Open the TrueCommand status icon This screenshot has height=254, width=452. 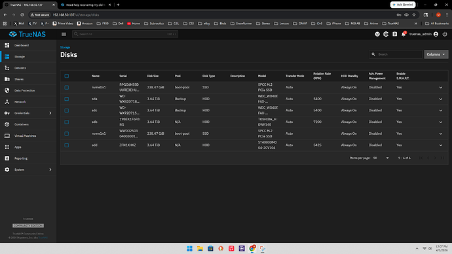pos(386,34)
